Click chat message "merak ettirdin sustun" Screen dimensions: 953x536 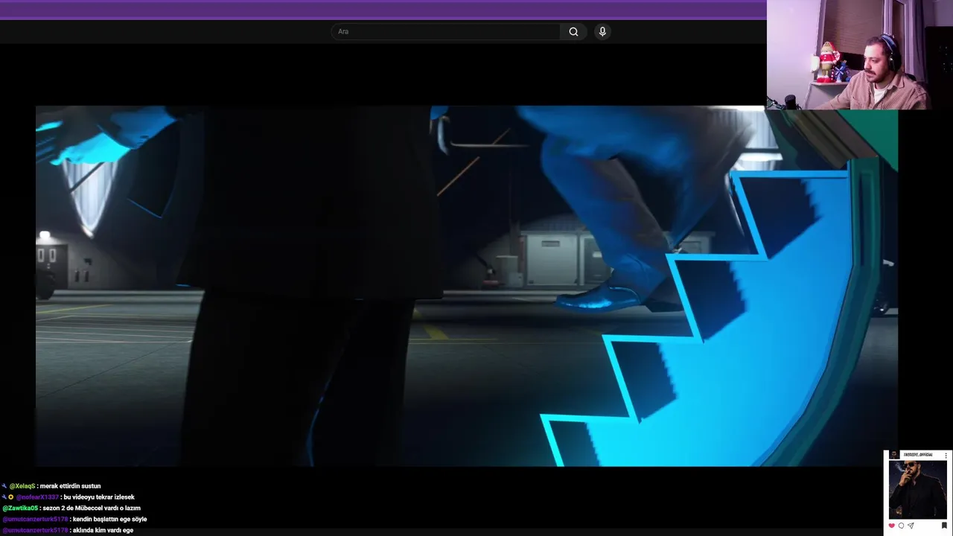coord(70,486)
